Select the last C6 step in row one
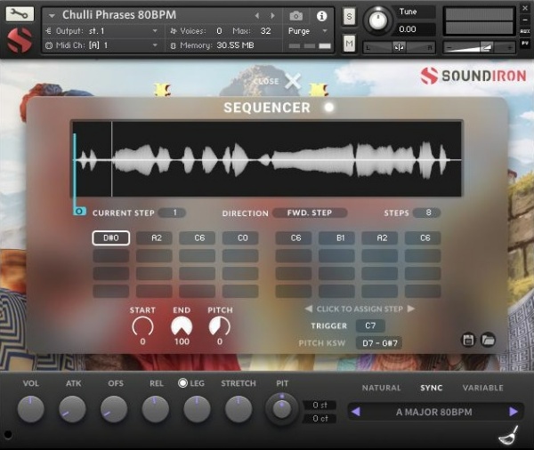This screenshot has width=534, height=450. tap(423, 238)
